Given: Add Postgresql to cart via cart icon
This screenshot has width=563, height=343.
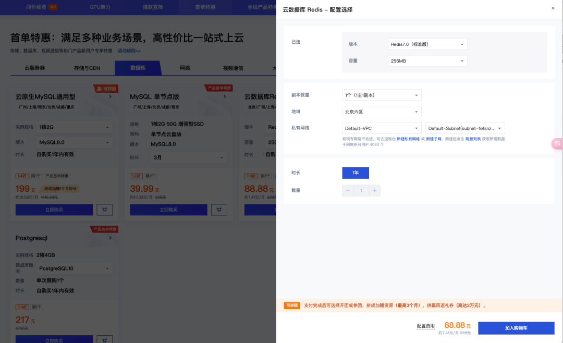Looking at the screenshot, I should coord(104,339).
